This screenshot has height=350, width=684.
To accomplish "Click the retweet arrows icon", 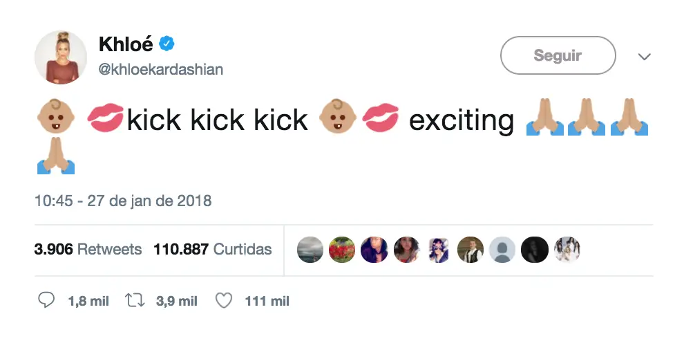I will tap(135, 301).
